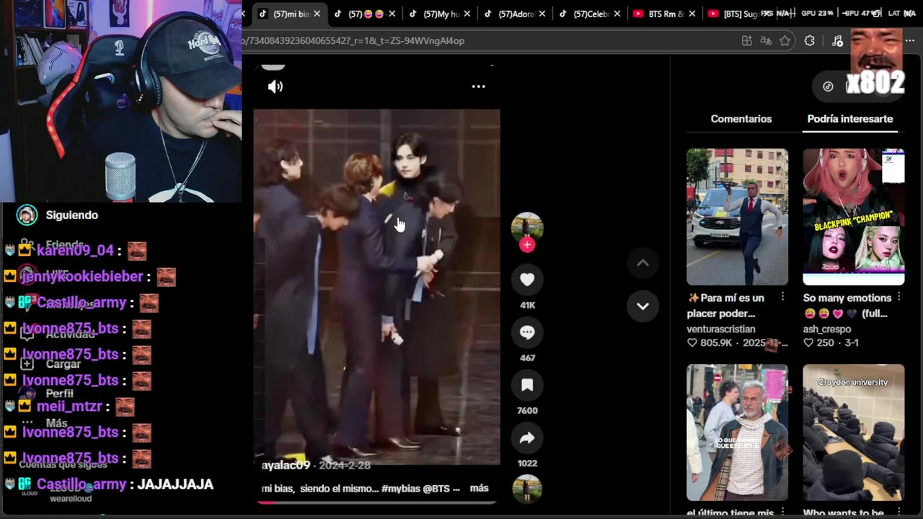Viewport: 923px width, 519px height.
Task: Open the Siguiendo item in TikTok sidebar
Action: pyautogui.click(x=58, y=215)
